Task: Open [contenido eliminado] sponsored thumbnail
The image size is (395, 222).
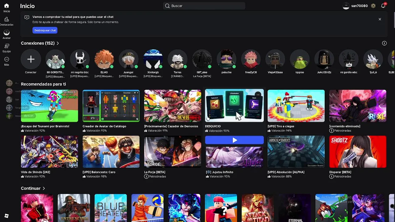Action: (358, 106)
